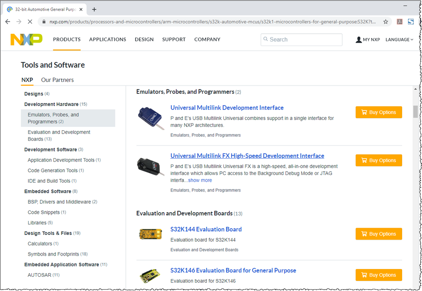422x291 pixels.
Task: Select Application Development Tools filter
Action: [64, 160]
